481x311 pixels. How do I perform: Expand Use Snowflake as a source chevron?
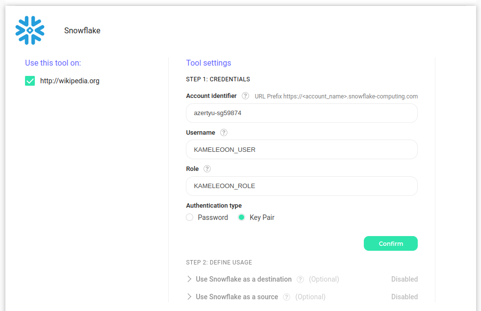[189, 297]
